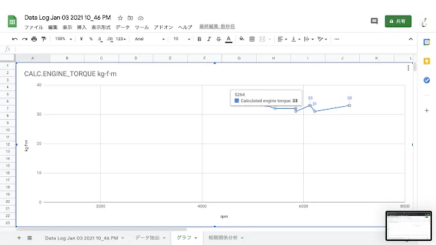Open Tasks in the side panel

(x=426, y=80)
